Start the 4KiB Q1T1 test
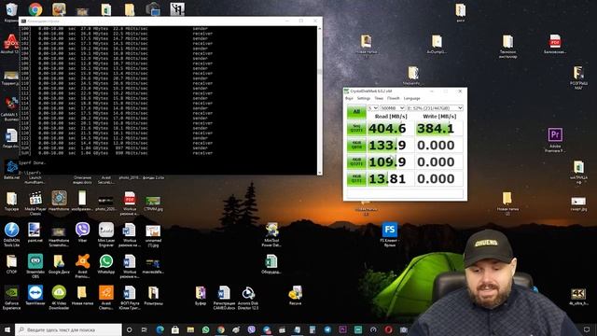 (x=356, y=178)
